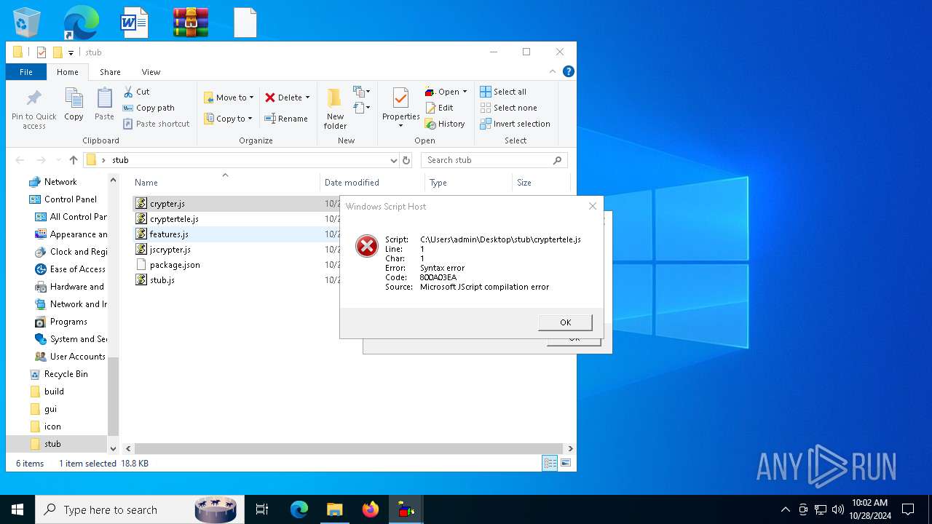Show file History
This screenshot has height=524, width=932.
click(445, 124)
